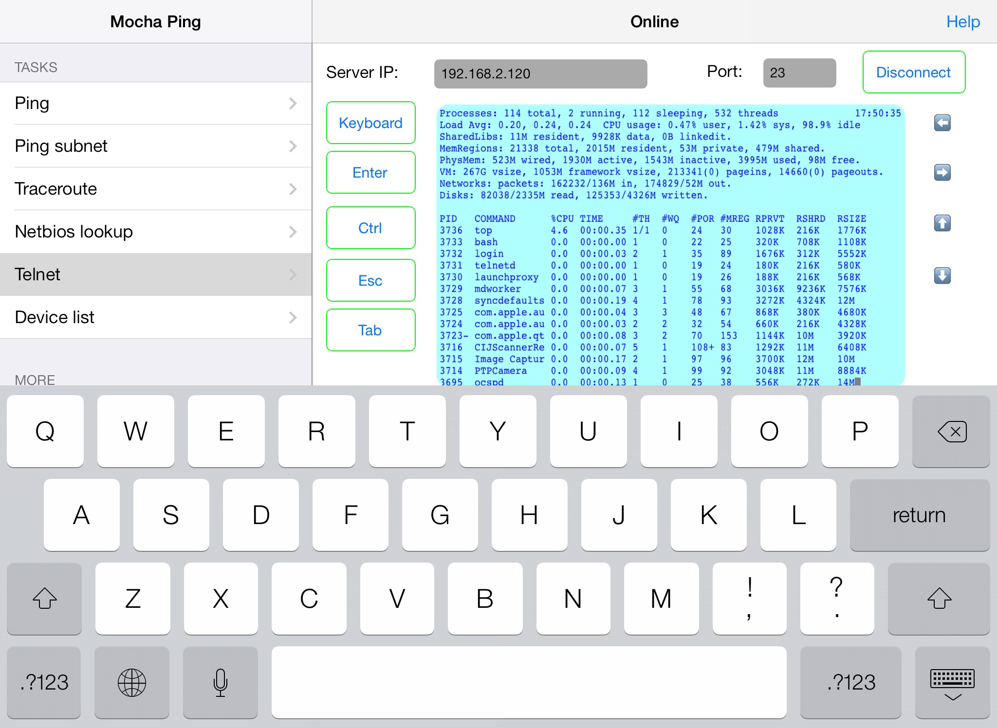Expand Ping row chevron
This screenshot has width=997, height=728.
tap(293, 103)
